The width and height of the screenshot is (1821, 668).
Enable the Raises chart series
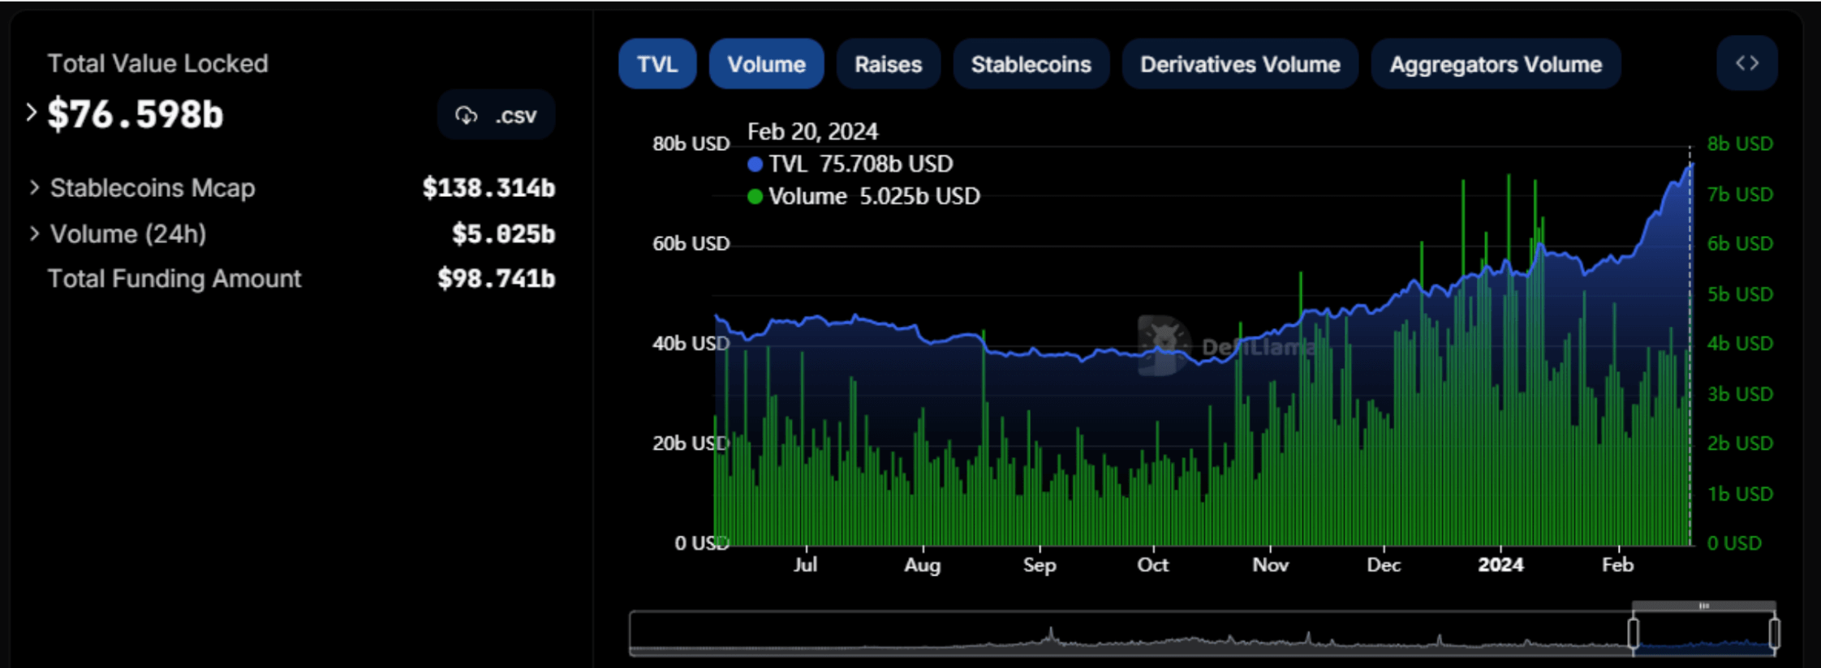[x=888, y=64]
